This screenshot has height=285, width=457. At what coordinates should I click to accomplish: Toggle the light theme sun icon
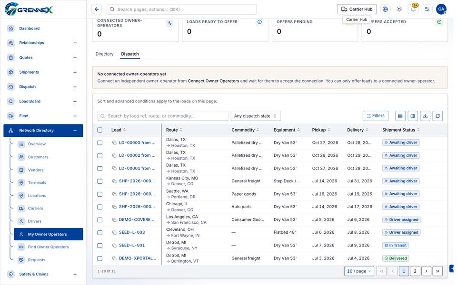pyautogui.click(x=399, y=9)
